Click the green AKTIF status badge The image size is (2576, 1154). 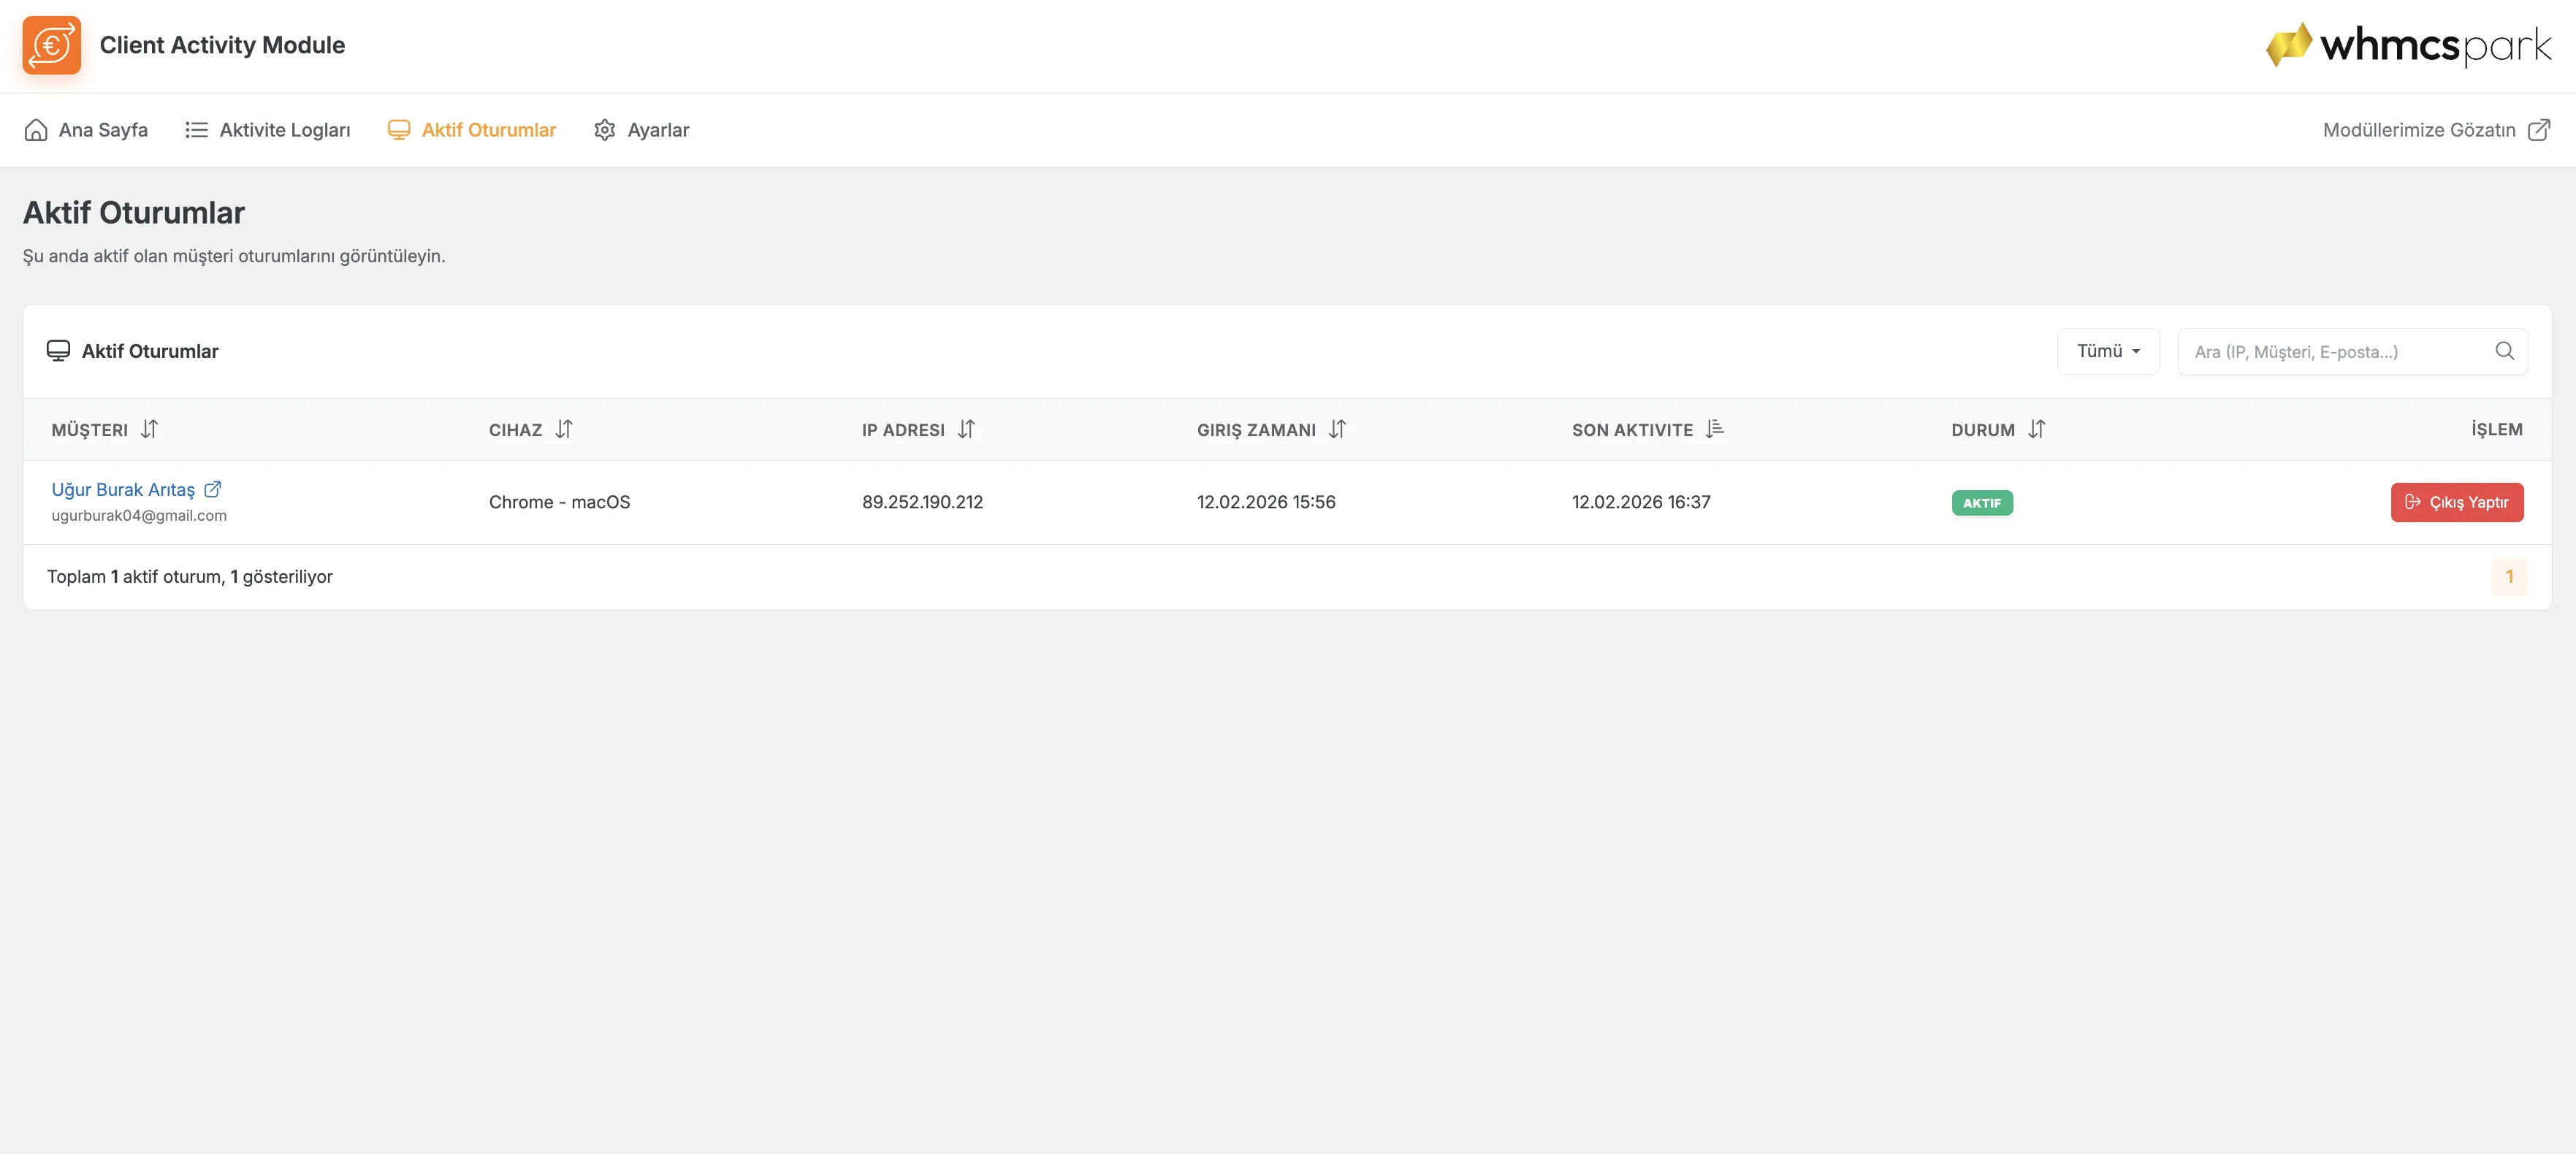click(1982, 503)
